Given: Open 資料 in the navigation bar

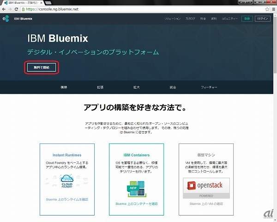Looking at the screenshot, I should (214, 18).
